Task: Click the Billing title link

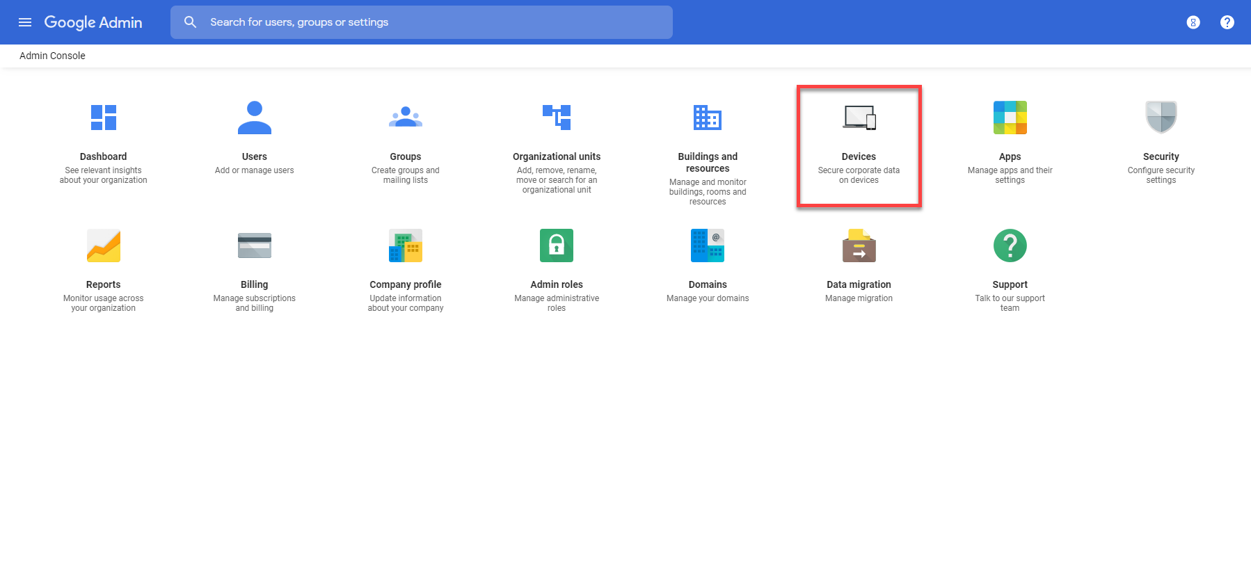Action: point(255,284)
